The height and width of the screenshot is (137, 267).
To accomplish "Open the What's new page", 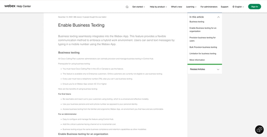I will point(177,7).
